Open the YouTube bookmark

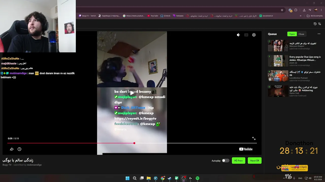[152, 16]
